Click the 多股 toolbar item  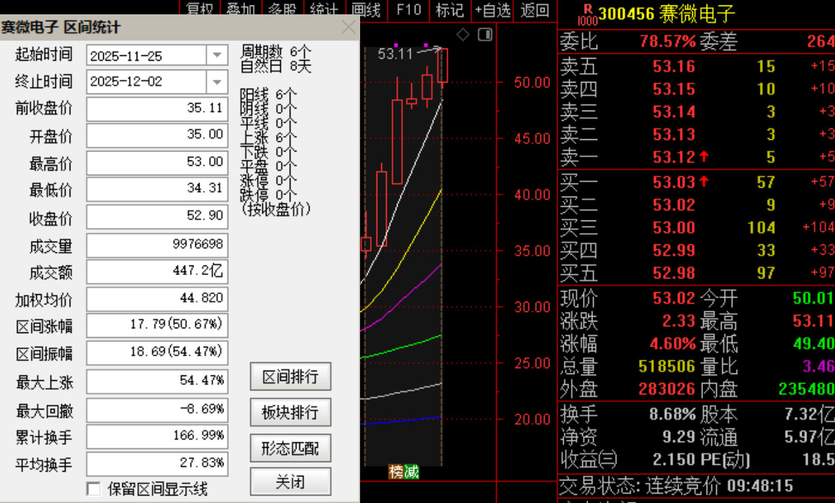coord(282,10)
